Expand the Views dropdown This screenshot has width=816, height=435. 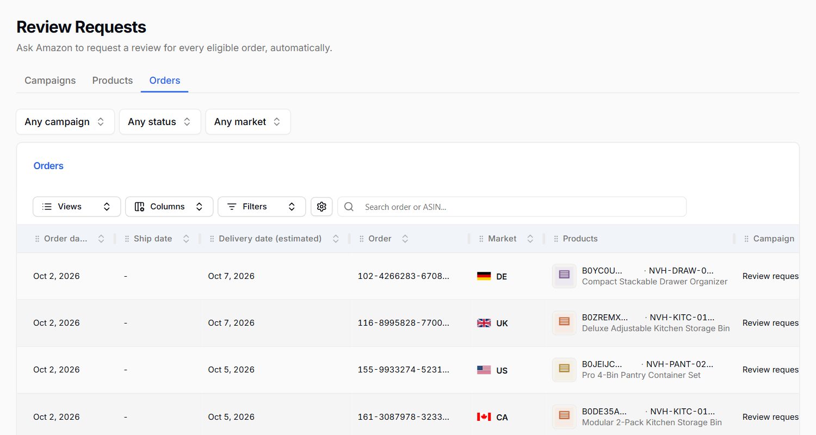pyautogui.click(x=77, y=207)
